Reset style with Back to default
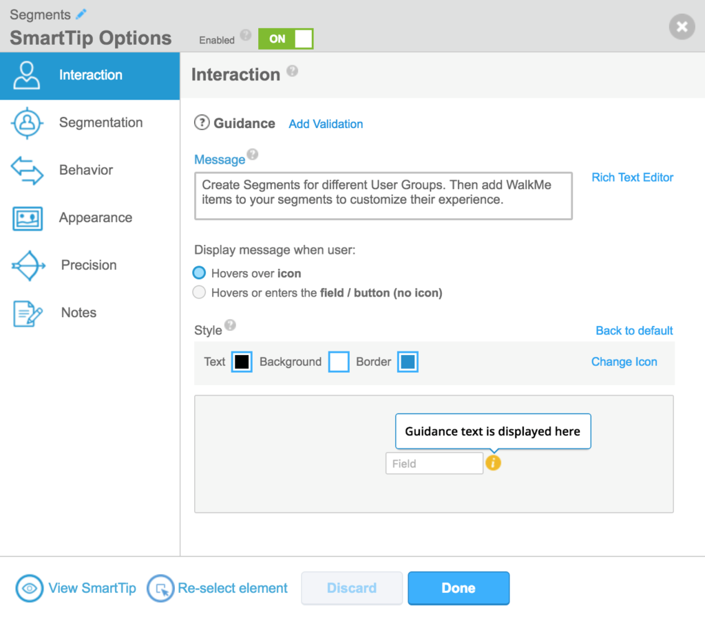 click(x=634, y=330)
